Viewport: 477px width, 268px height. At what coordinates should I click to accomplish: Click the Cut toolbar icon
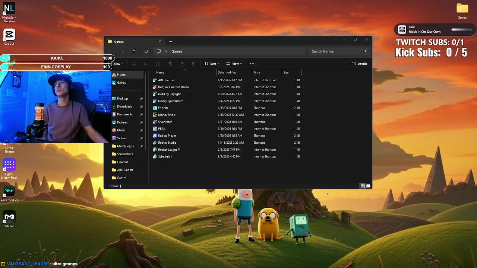pyautogui.click(x=134, y=64)
